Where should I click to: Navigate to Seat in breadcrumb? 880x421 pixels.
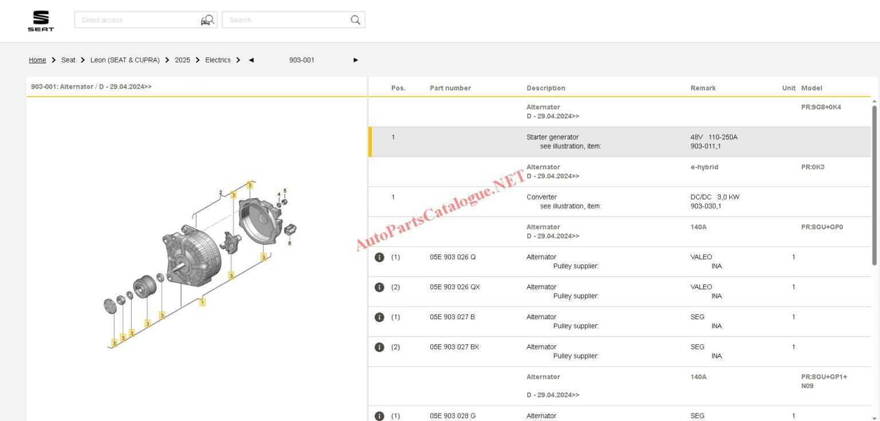[68, 60]
